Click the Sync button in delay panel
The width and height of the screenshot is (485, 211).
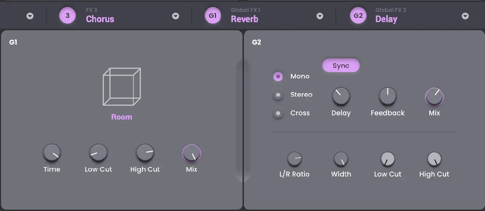(x=341, y=65)
